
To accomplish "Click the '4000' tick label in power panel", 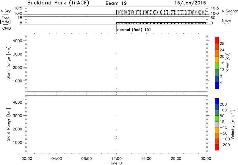I will pos(18,41).
